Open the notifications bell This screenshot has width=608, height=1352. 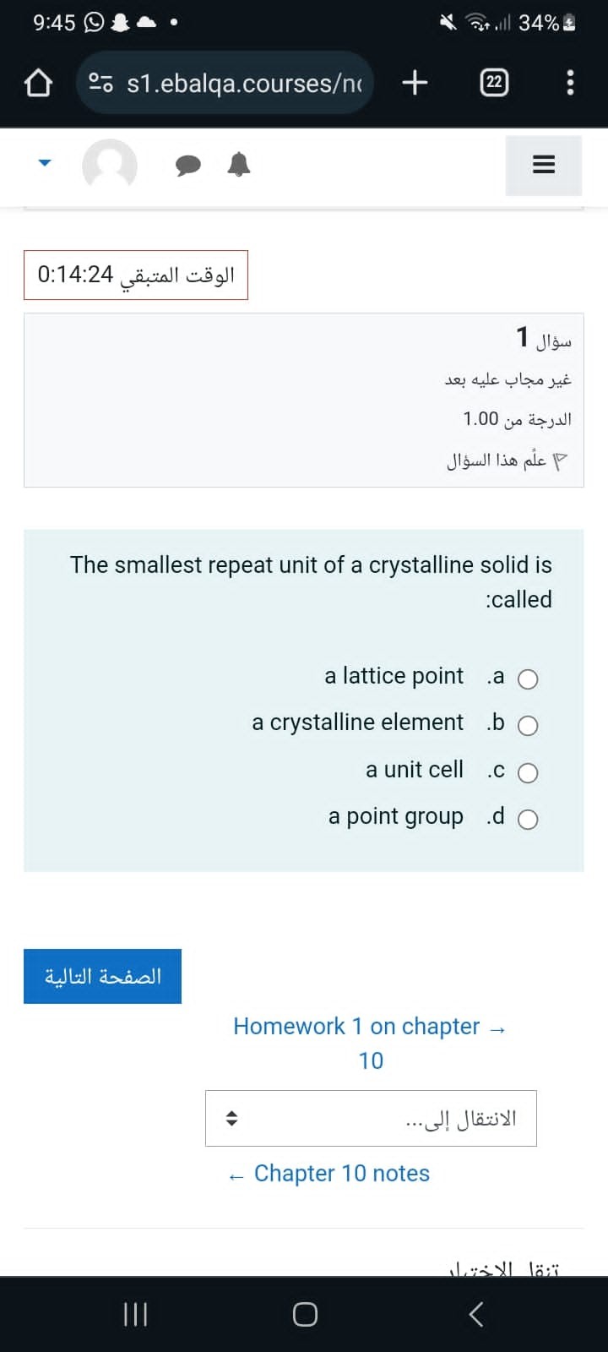pyautogui.click(x=239, y=165)
